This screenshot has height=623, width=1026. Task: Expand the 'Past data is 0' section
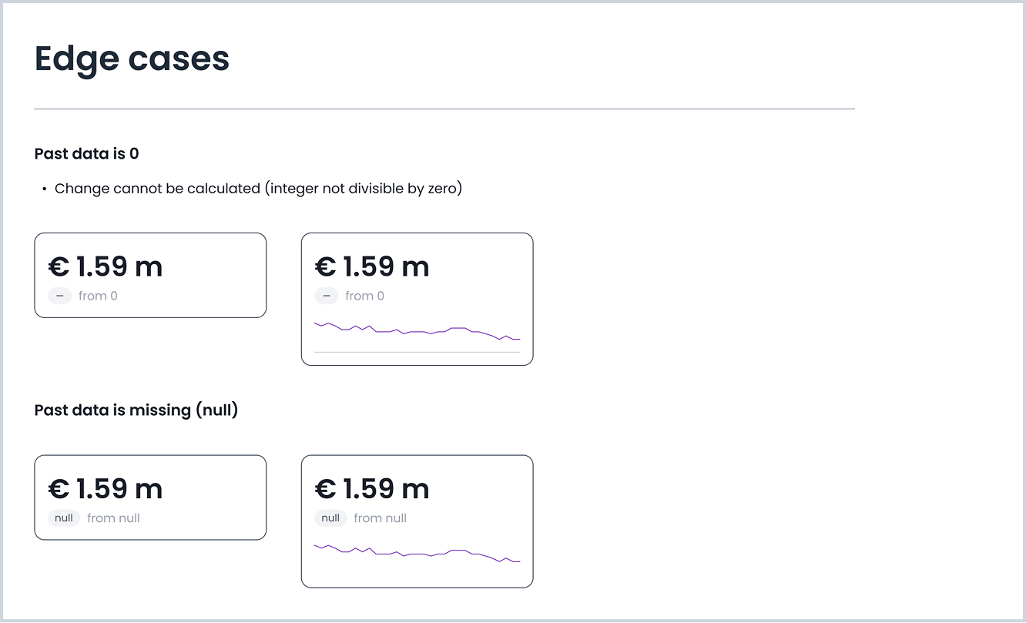86,153
